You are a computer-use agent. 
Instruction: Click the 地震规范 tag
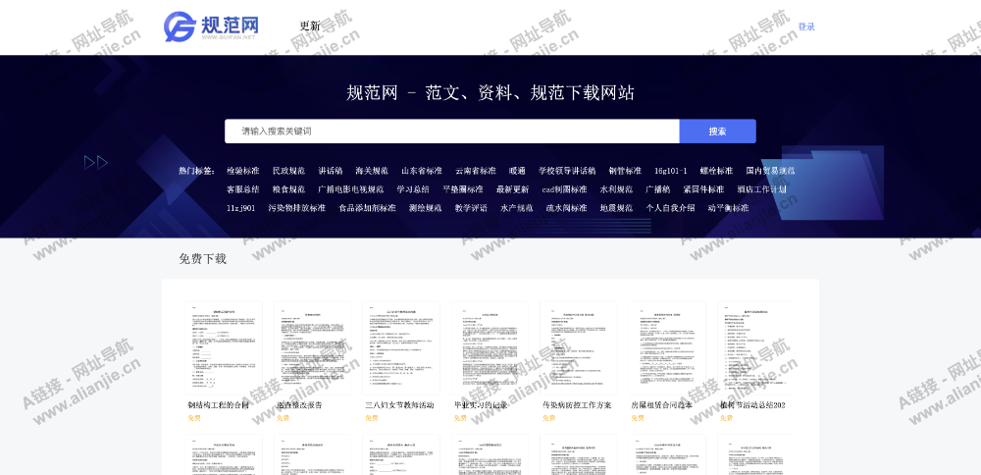click(616, 208)
